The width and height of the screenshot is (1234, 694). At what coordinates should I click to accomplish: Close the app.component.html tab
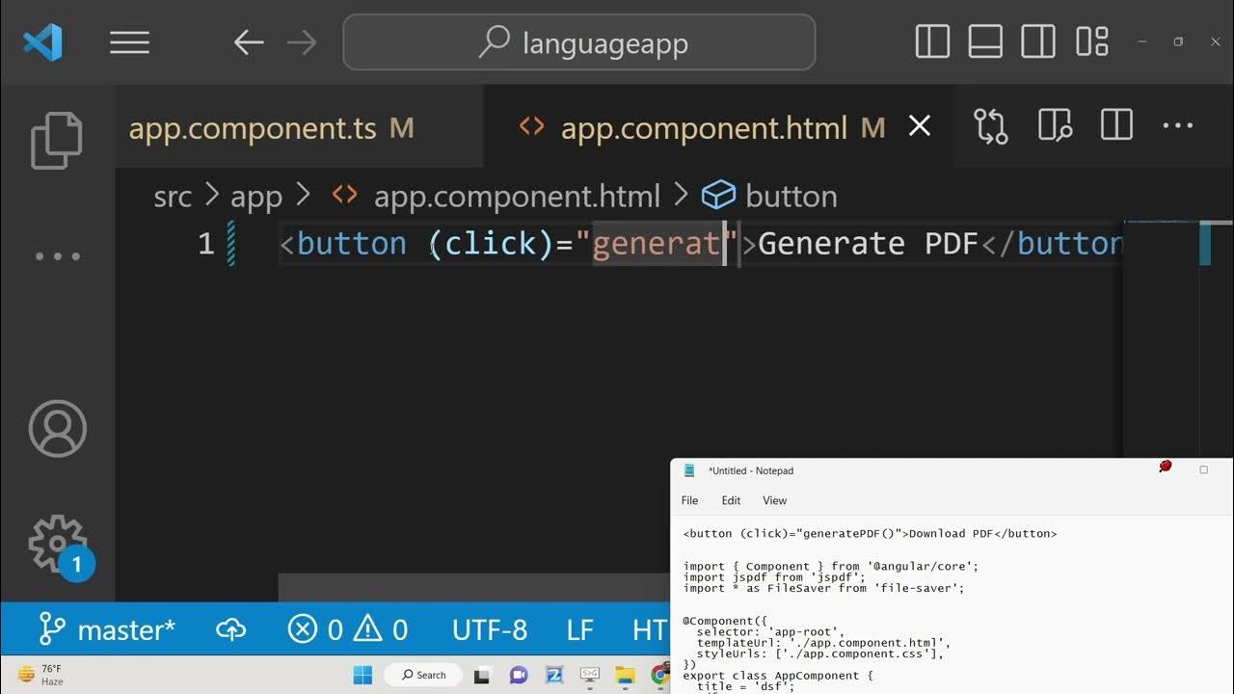click(x=920, y=126)
